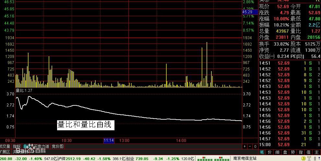321x161 pixels.
Task: Select the 盘 tab in the tick panel
Action: tap(285, 152)
